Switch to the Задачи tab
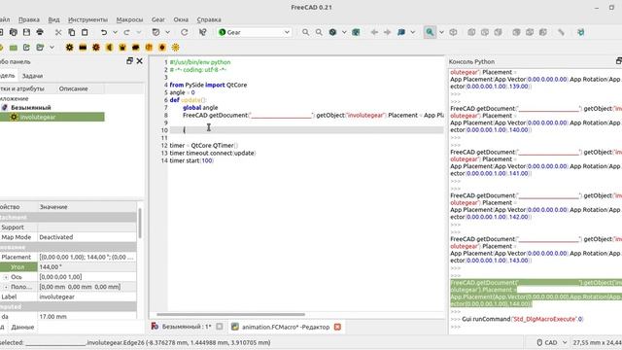Viewport: 622px width, 350px height. (32, 76)
